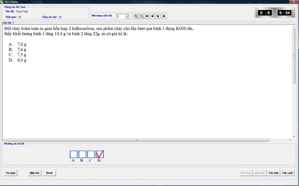Click the Trợ giúp help button
299x186 pixels.
[x=10, y=173]
